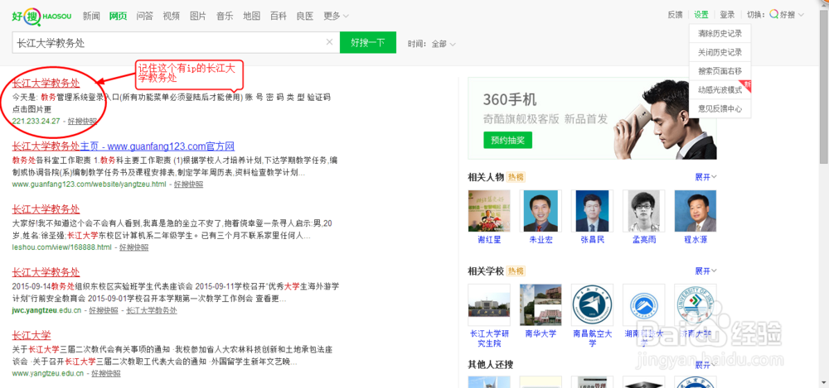
Task: Click the 南昌航空大学 logo
Action: [x=592, y=304]
